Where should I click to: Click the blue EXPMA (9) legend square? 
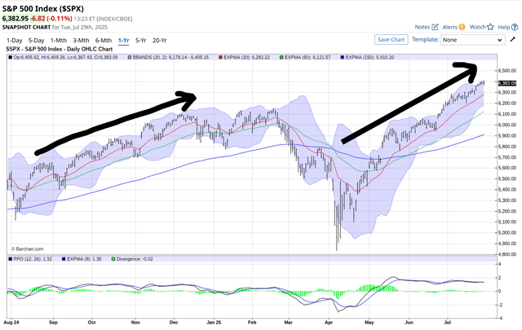point(64,259)
